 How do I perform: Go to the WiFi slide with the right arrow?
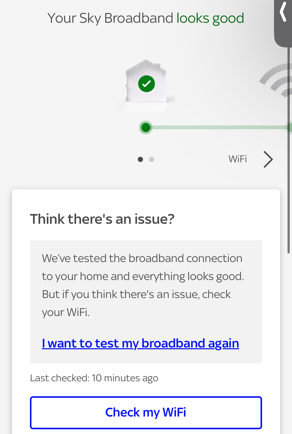pos(268,159)
